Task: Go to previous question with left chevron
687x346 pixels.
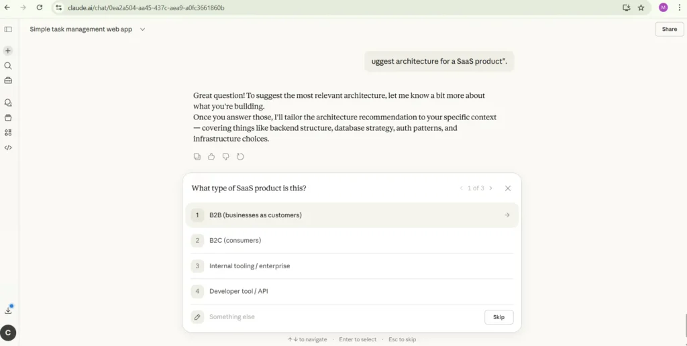Action: point(461,188)
